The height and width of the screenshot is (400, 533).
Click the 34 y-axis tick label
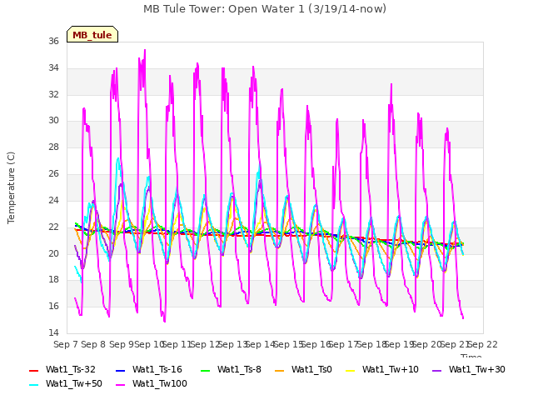53,67
